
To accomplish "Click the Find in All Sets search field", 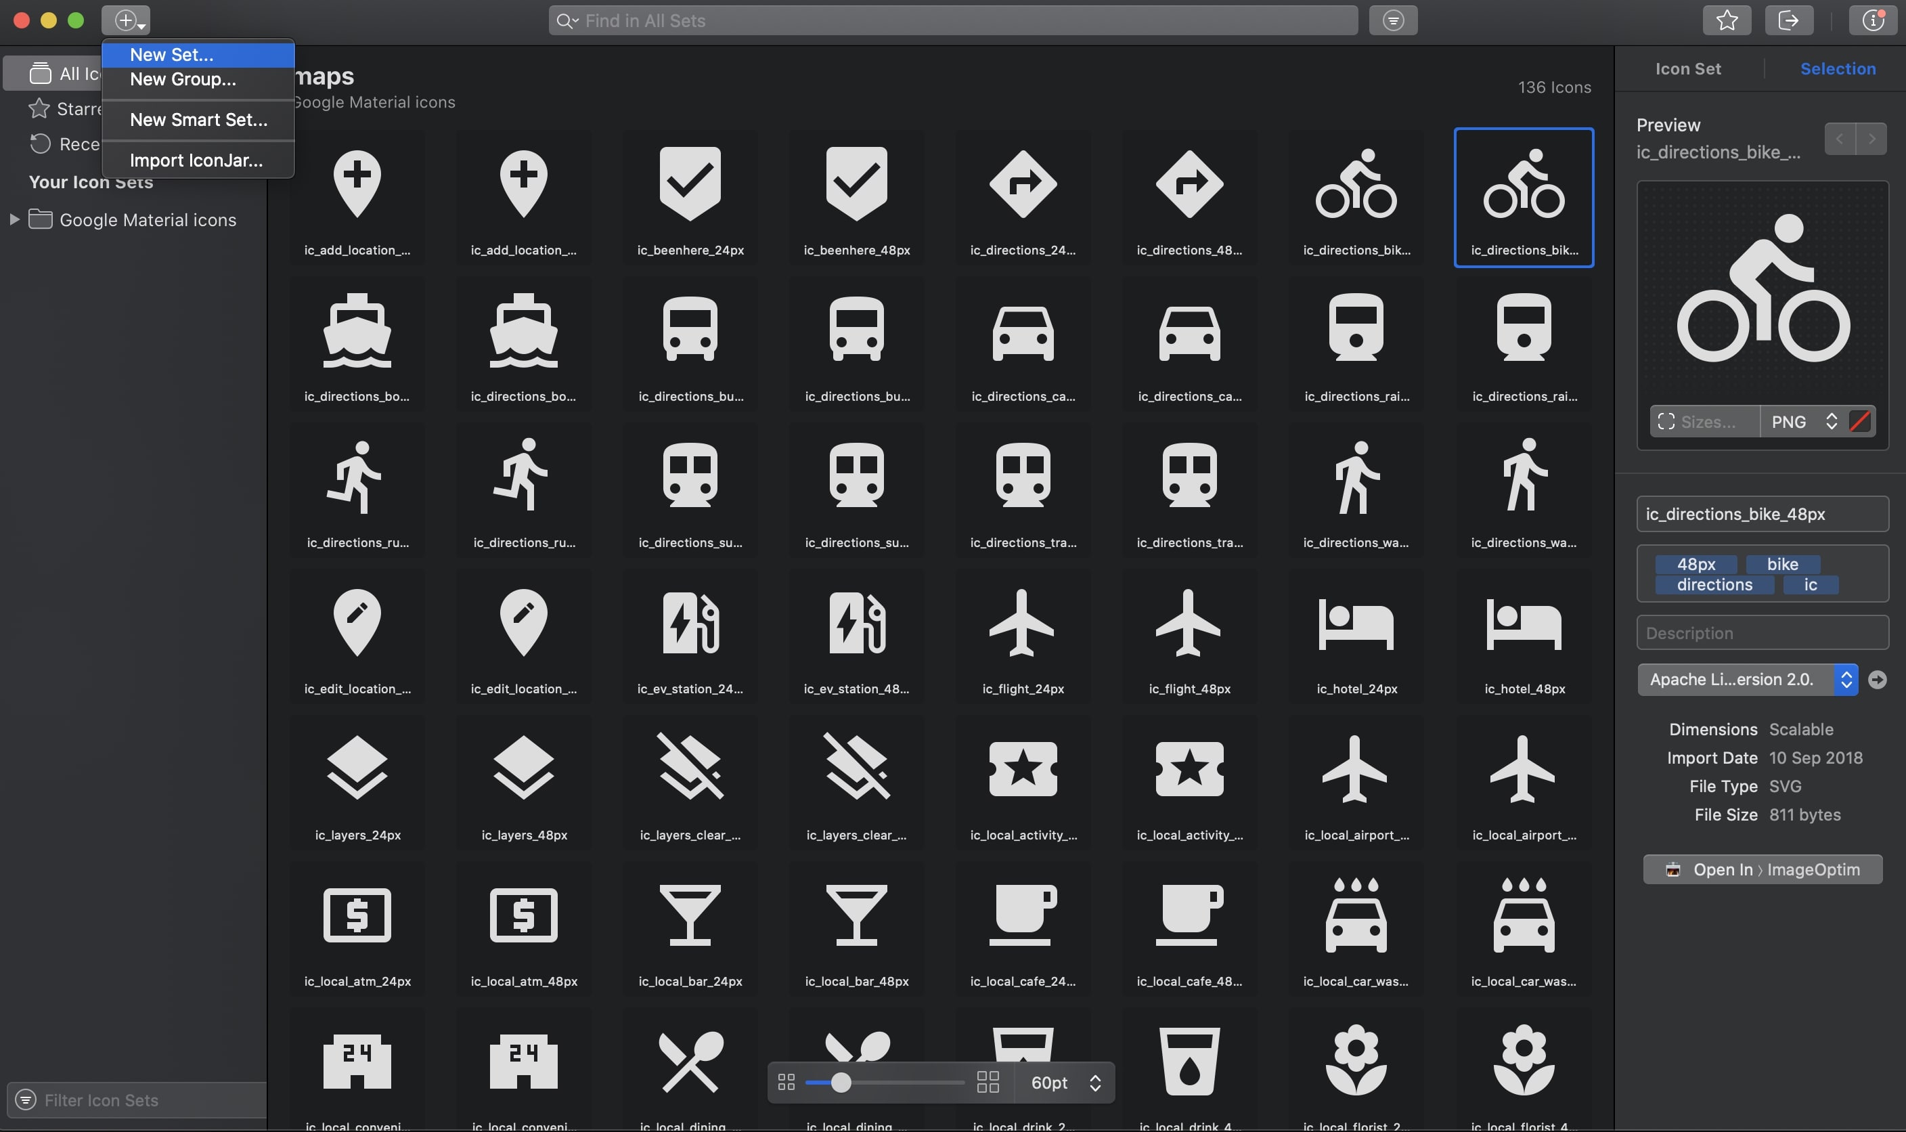I will (x=953, y=20).
